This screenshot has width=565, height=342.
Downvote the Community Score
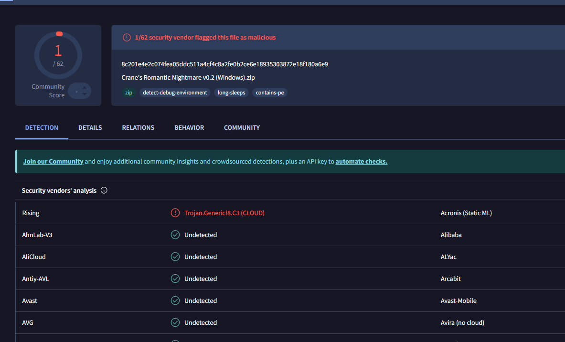click(85, 94)
